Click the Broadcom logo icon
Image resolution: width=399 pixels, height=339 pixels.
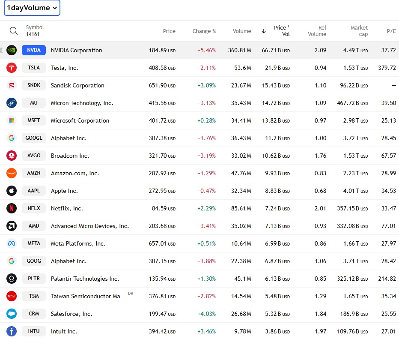(12, 156)
